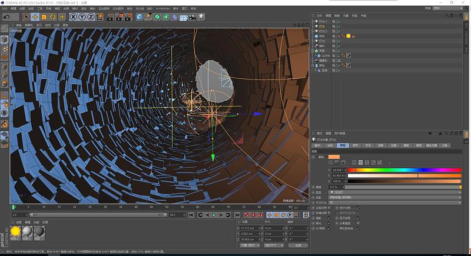
Task: Select the Move tool
Action: (35, 17)
